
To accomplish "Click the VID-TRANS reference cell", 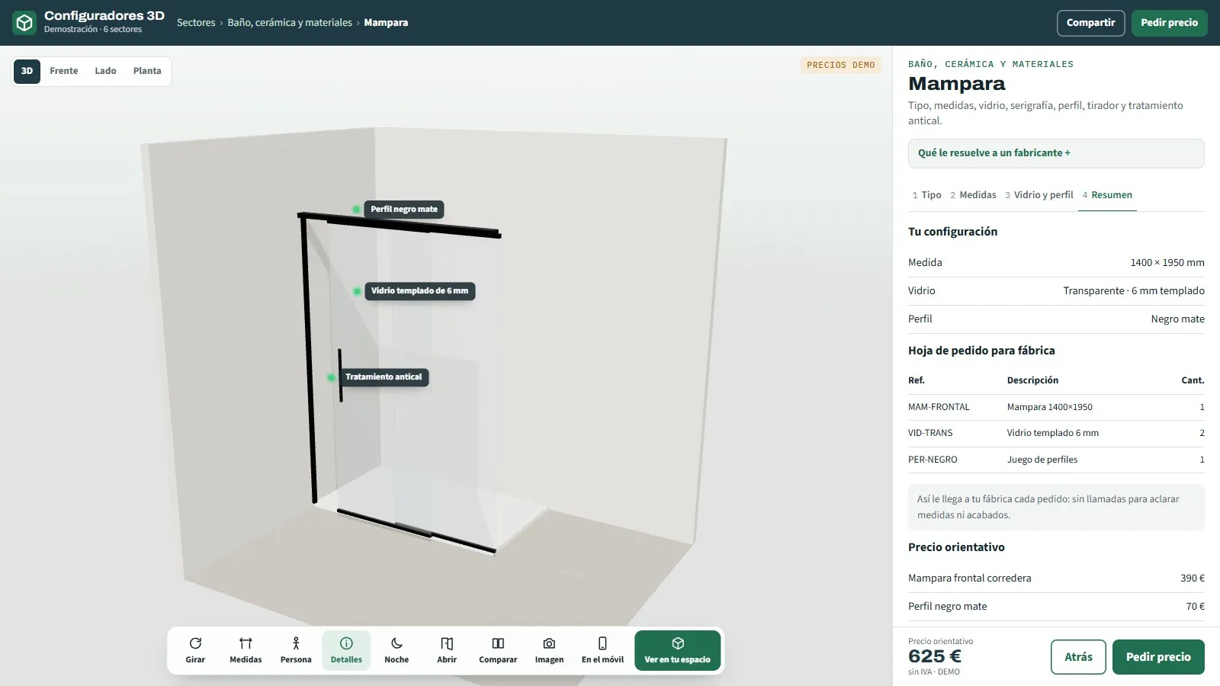I will click(x=930, y=433).
